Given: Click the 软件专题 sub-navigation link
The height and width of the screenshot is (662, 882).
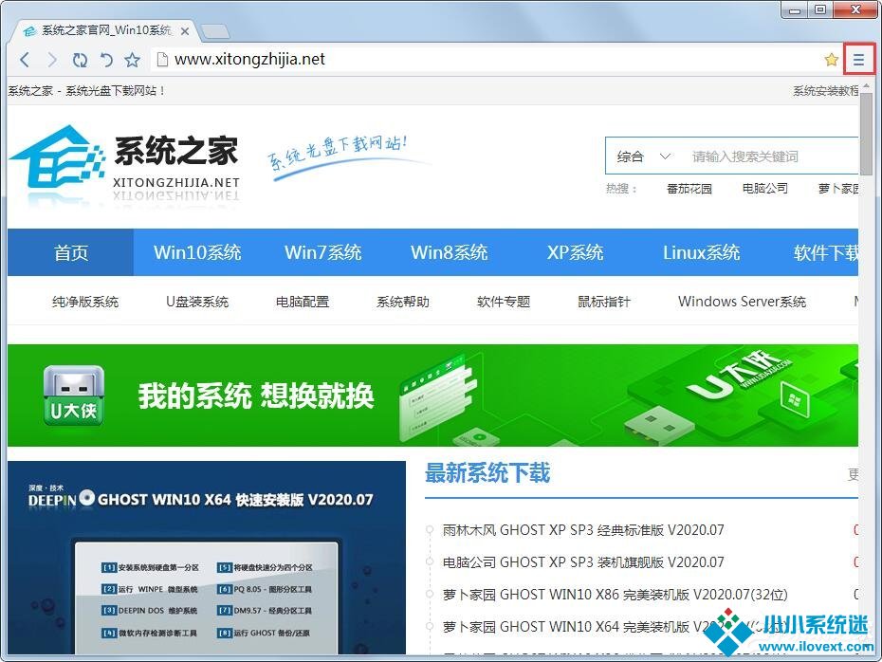Looking at the screenshot, I should click(x=504, y=302).
